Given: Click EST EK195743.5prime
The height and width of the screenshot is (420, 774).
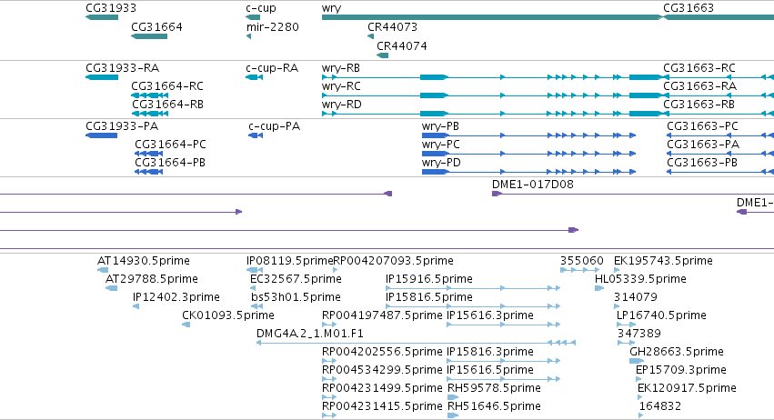Looking at the screenshot, I should [663, 261].
